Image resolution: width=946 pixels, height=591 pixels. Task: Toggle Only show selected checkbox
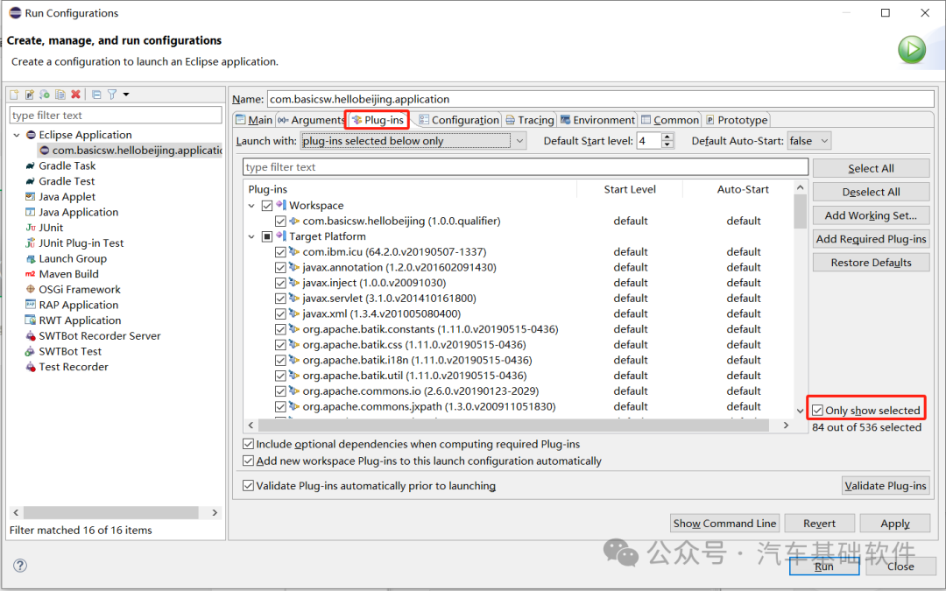click(x=817, y=410)
